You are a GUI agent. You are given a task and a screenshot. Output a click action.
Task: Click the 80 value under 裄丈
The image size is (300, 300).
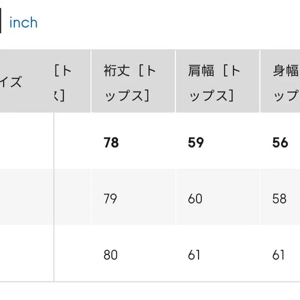pos(110,255)
